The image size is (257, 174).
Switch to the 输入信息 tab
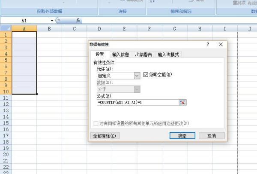point(121,55)
